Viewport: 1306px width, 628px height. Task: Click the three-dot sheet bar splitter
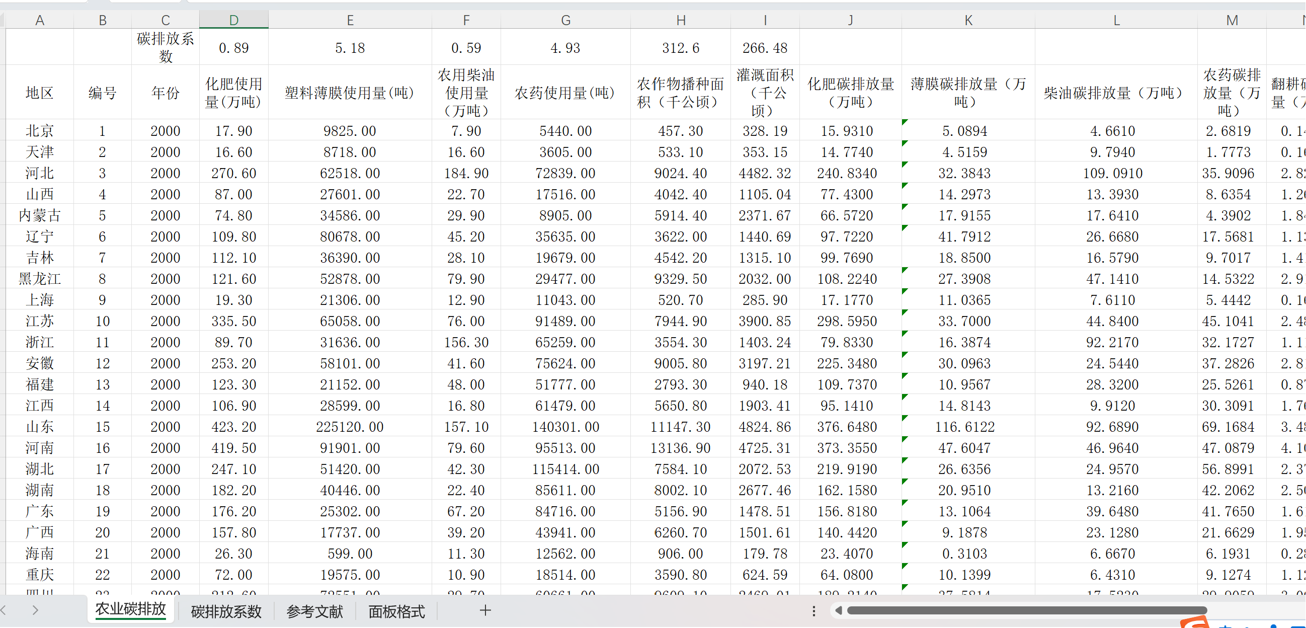coord(813,611)
